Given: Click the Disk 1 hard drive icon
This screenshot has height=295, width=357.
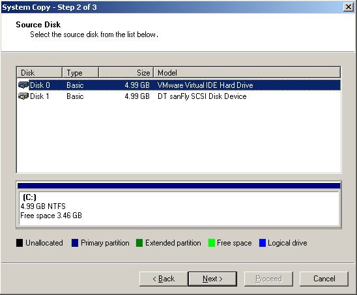Looking at the screenshot, I should 23,96.
